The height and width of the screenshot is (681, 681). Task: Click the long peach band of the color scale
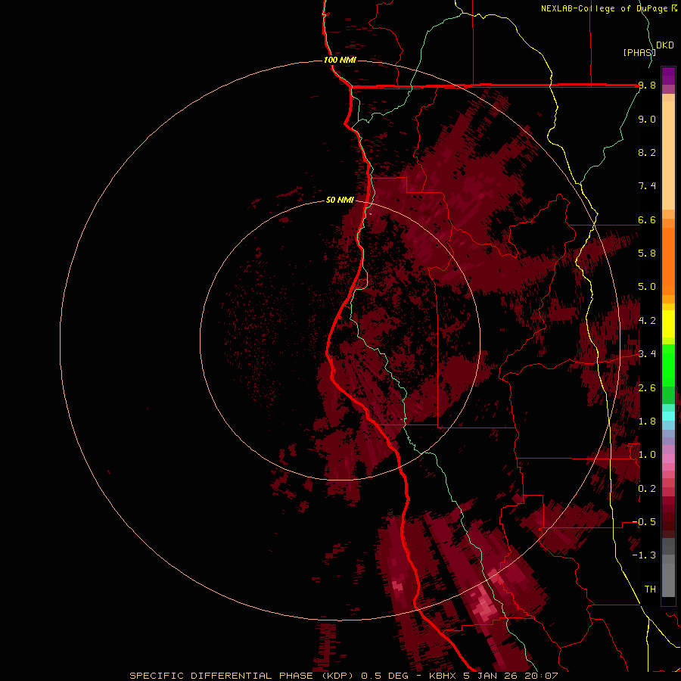(668, 155)
